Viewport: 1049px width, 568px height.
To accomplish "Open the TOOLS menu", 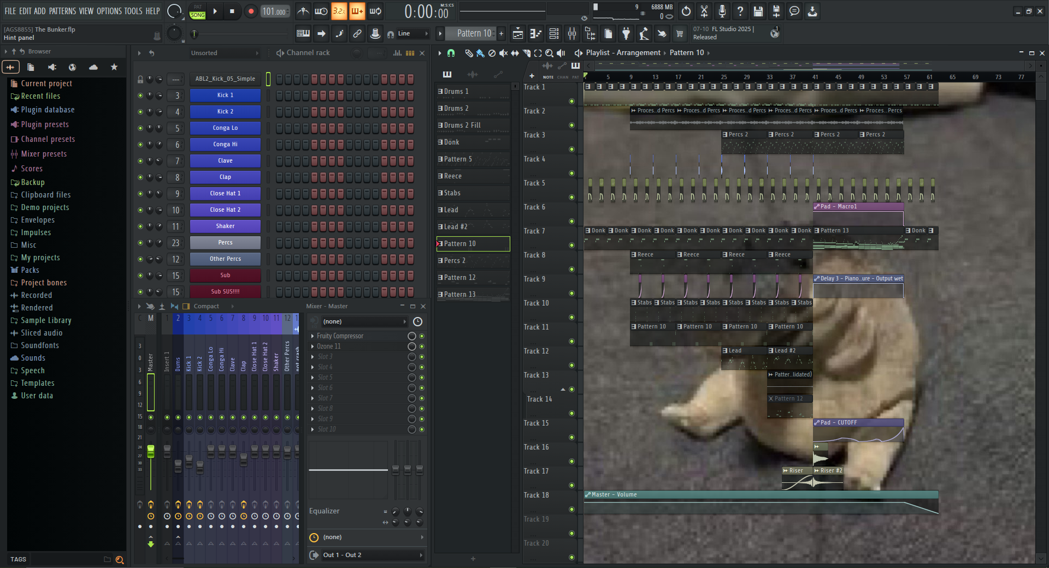I will tap(133, 11).
